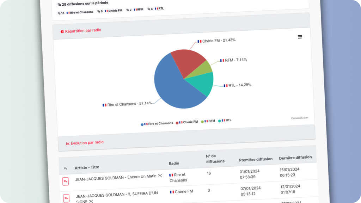Toggle Rire et Chansons in chart legend
The height and width of the screenshot is (203, 361).
[x=157, y=124]
